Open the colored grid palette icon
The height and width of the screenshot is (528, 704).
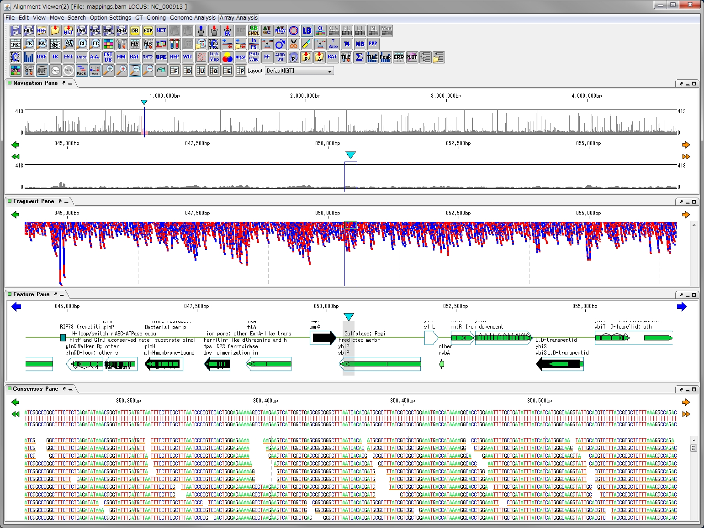pos(108,44)
